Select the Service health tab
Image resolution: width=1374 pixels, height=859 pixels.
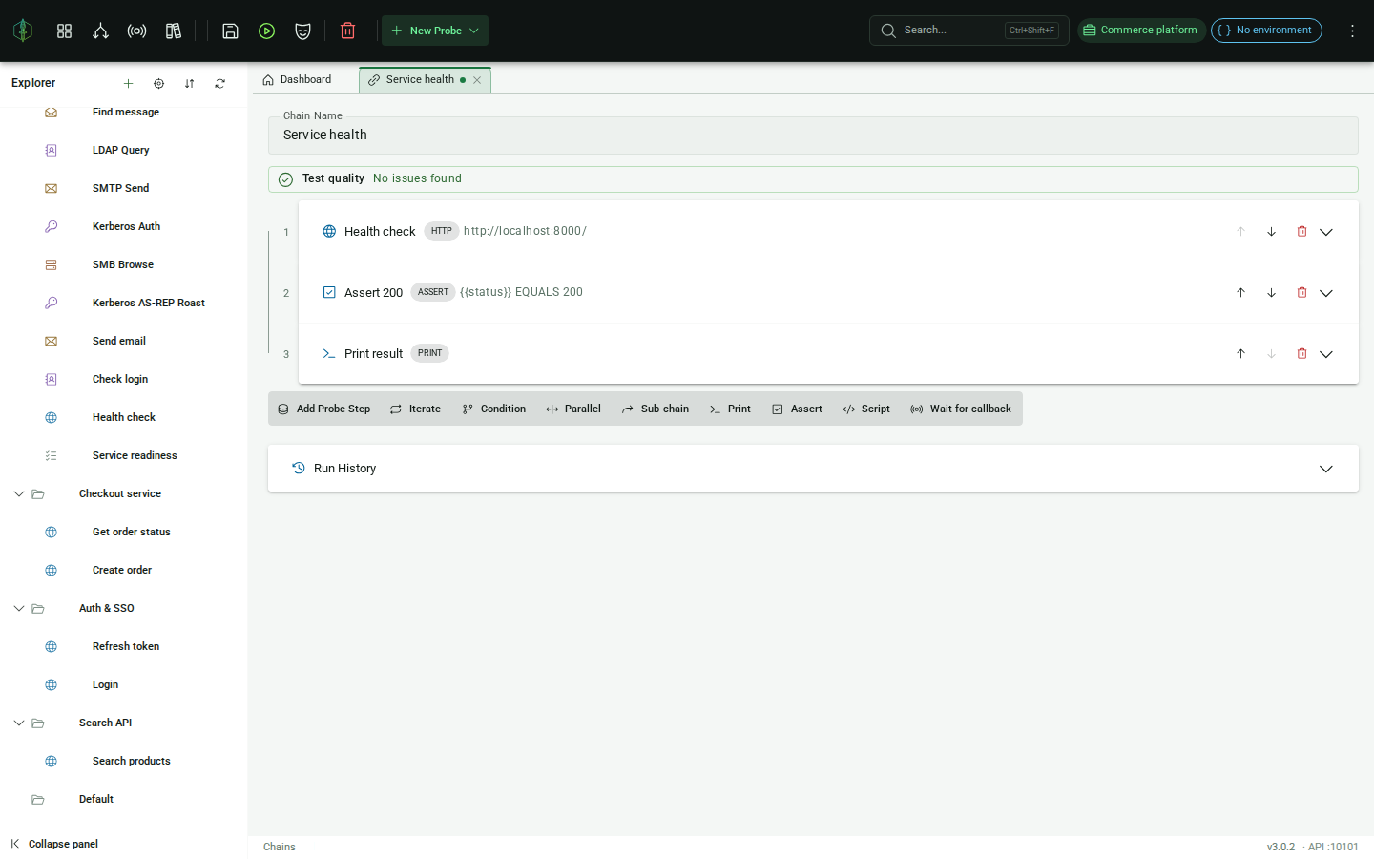click(419, 80)
